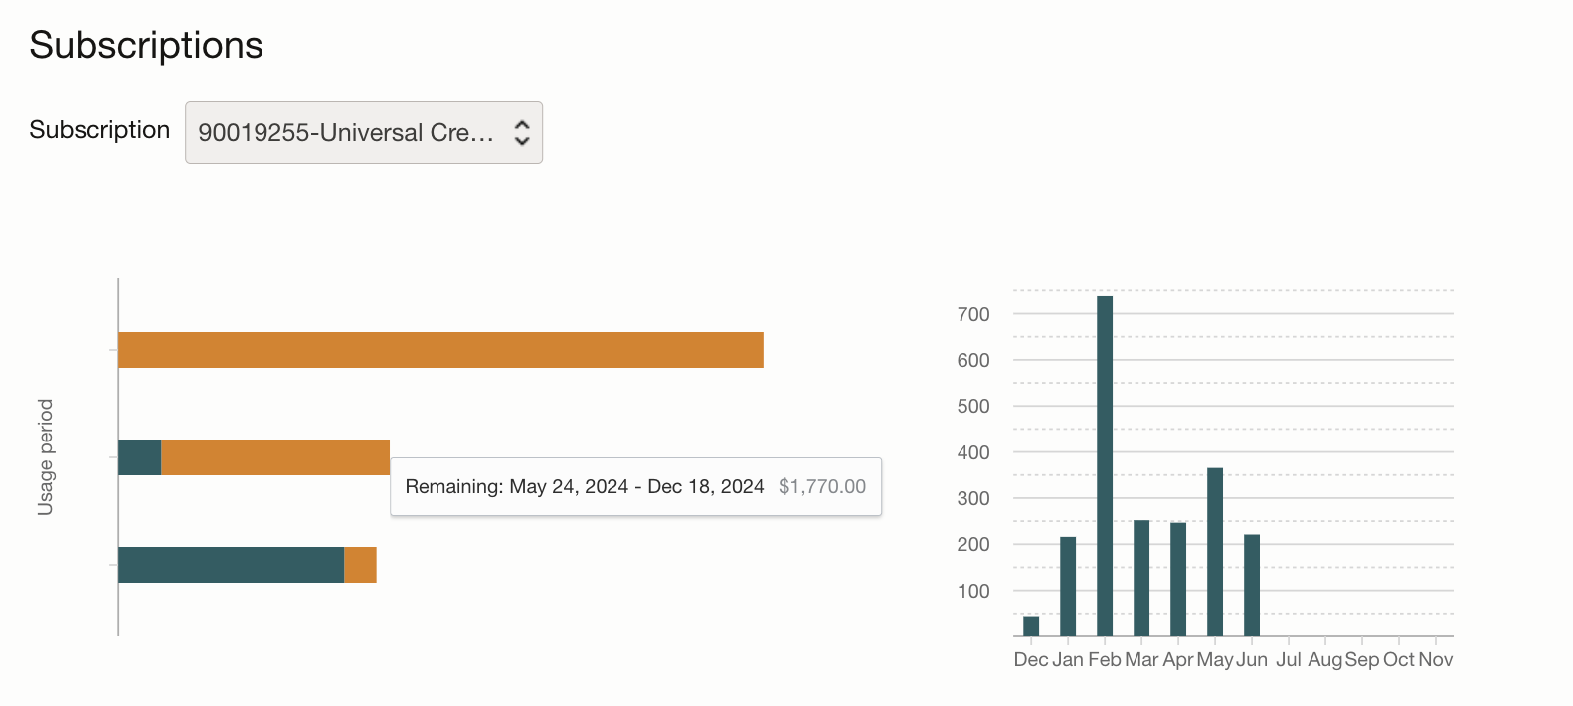Click the up-down arrows on the subscription selector

tap(522, 132)
